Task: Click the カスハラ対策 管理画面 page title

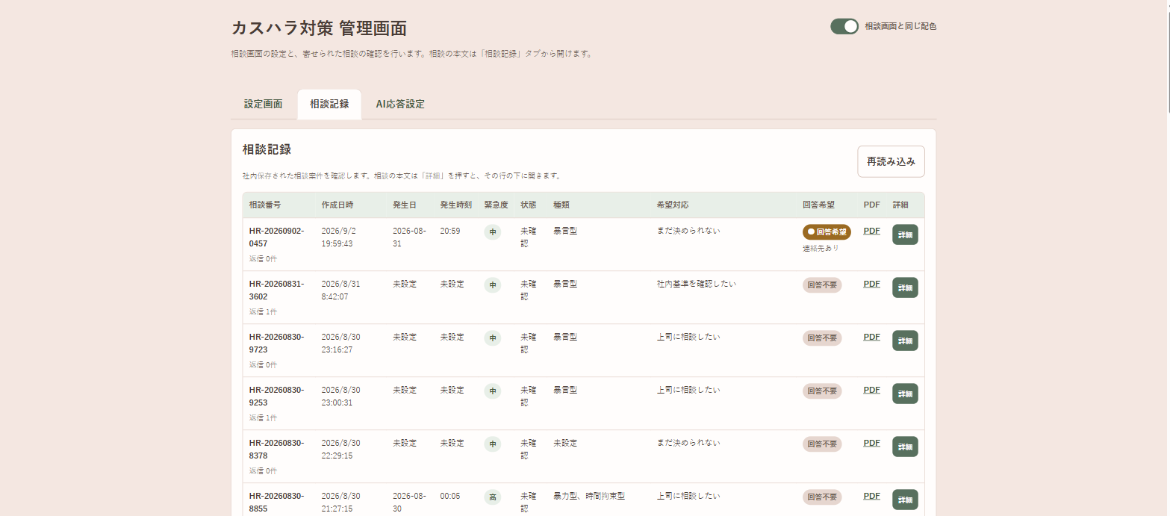Action: pos(319,28)
